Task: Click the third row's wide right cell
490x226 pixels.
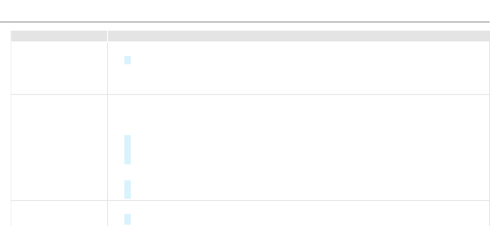Action: (298, 213)
